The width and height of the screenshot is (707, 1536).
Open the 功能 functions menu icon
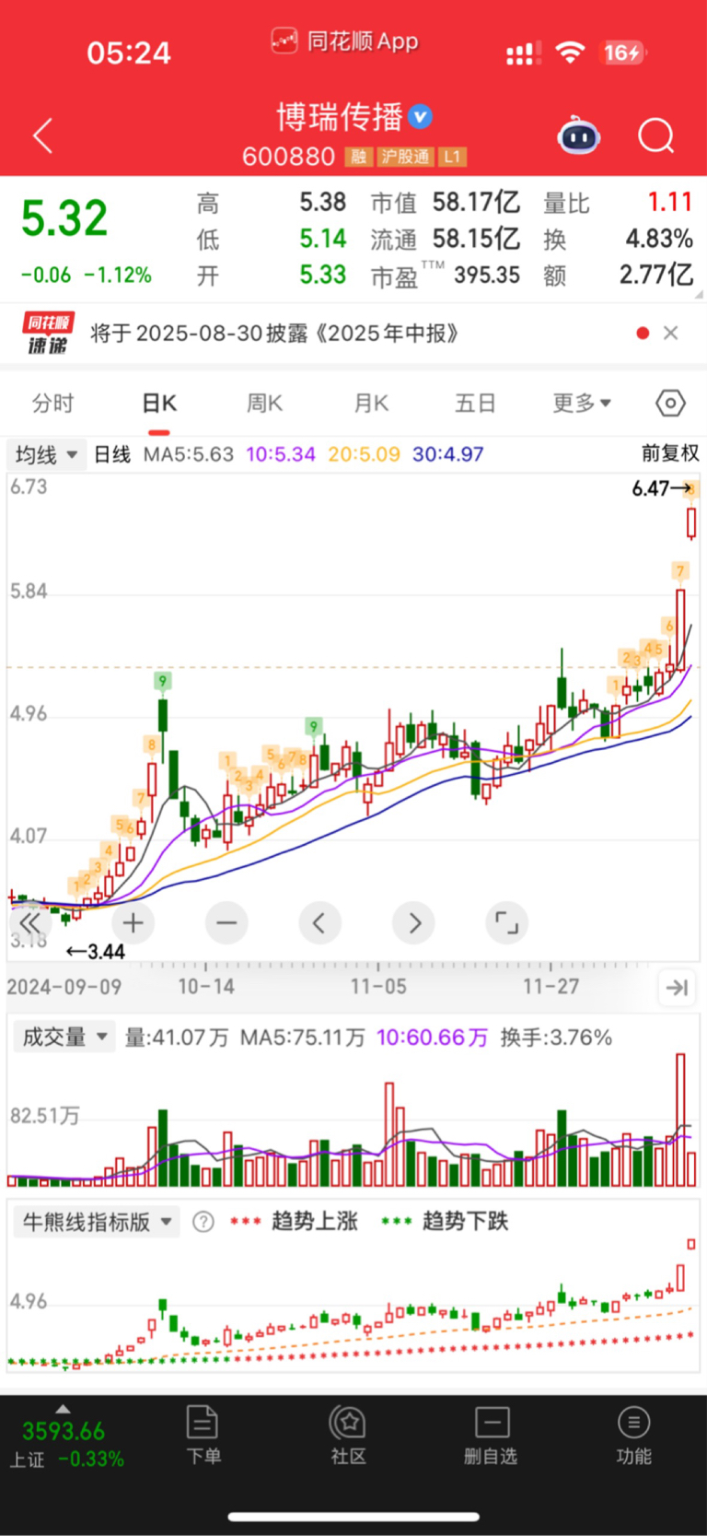633,1435
